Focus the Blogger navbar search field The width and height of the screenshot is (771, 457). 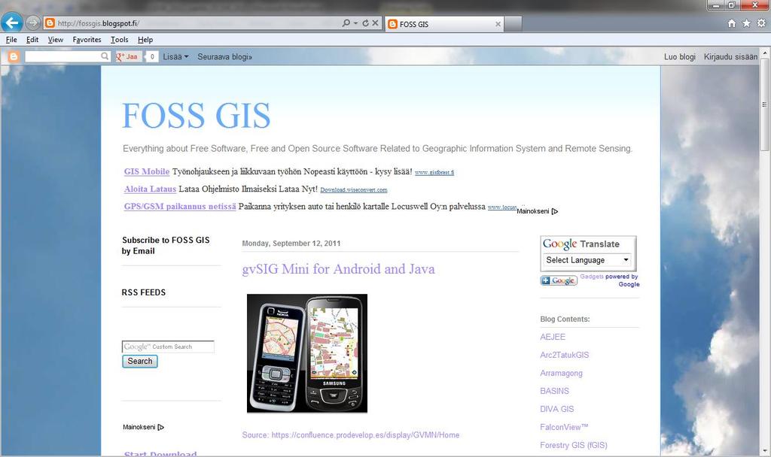(62, 56)
